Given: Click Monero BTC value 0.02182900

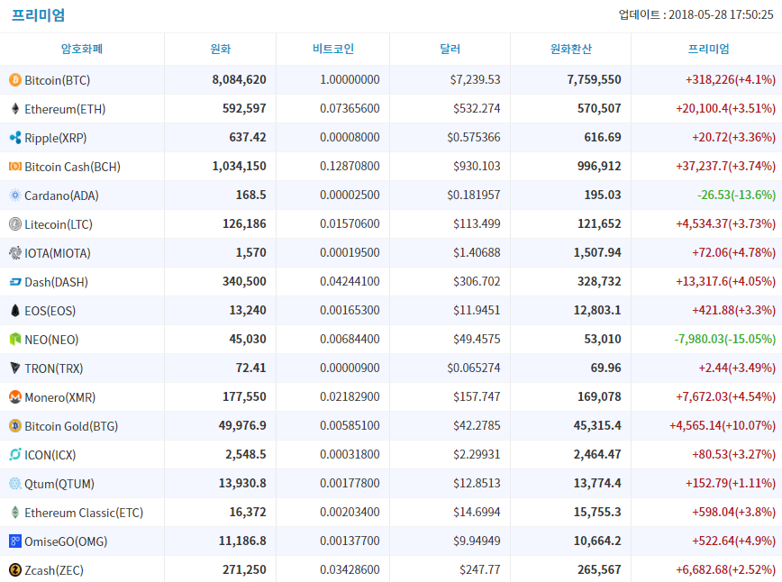Looking at the screenshot, I should click(350, 397).
